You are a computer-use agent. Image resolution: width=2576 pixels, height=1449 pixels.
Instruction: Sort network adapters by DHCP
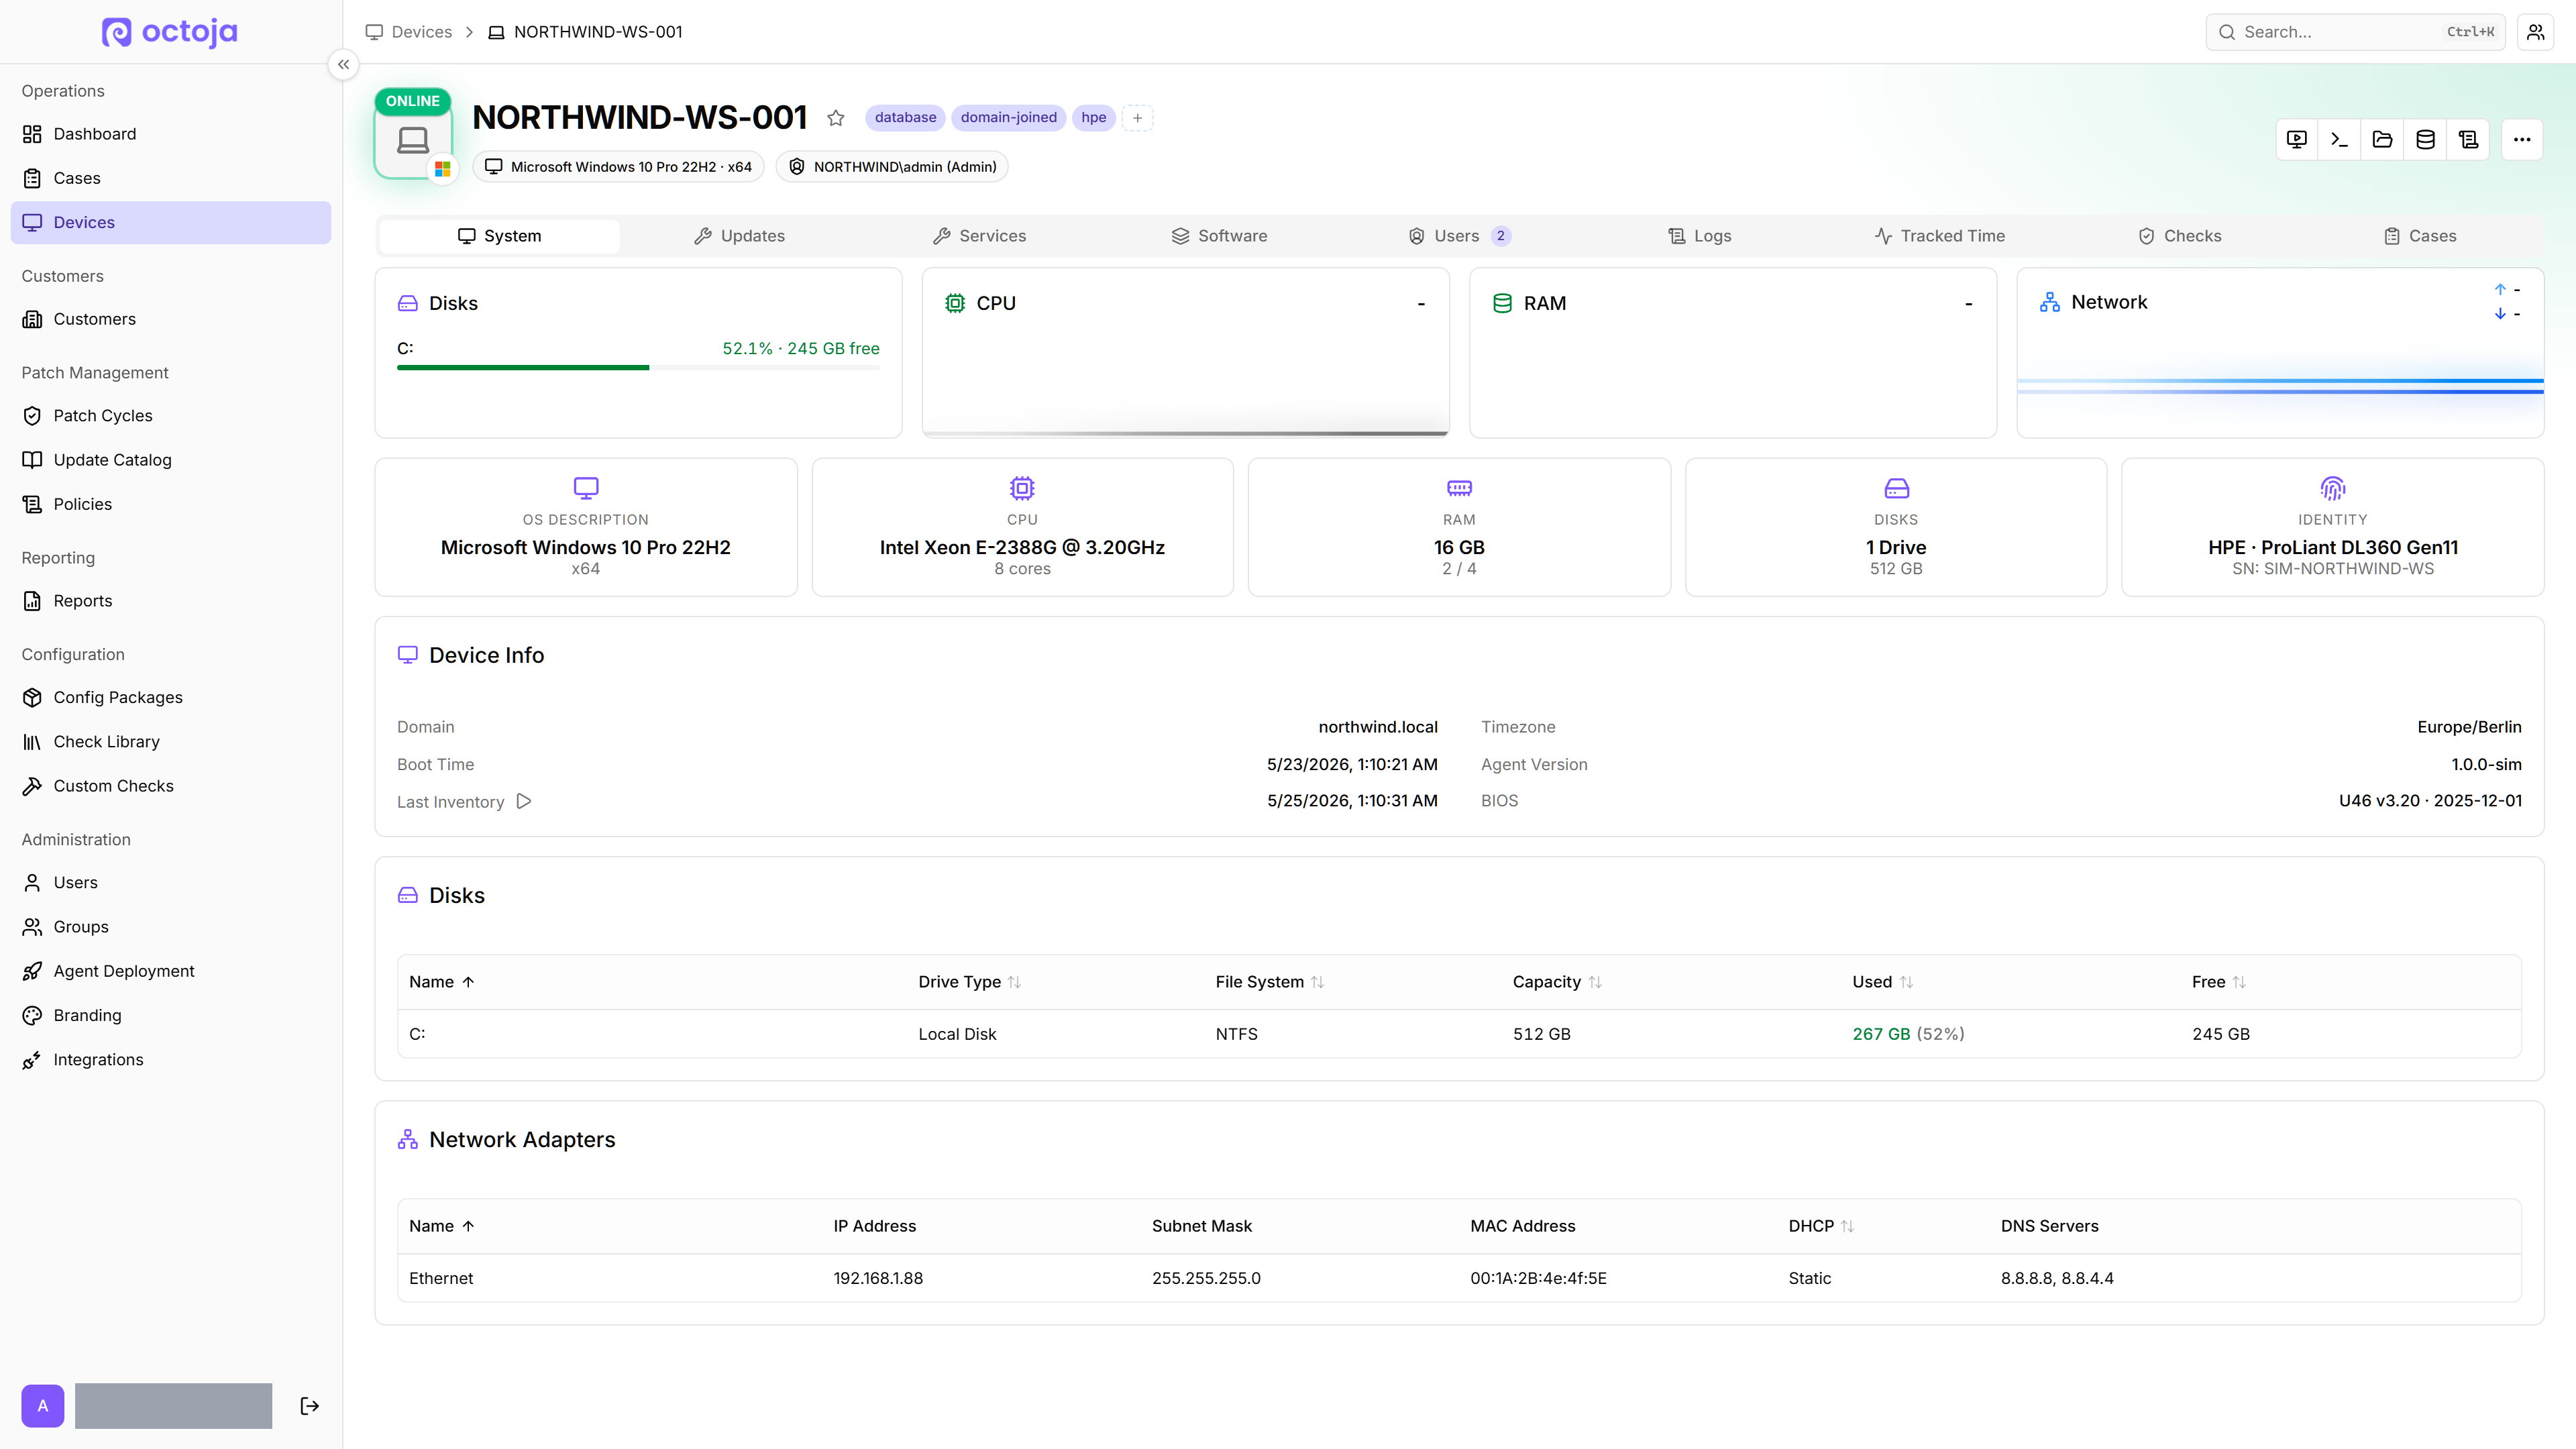pyautogui.click(x=1821, y=1226)
